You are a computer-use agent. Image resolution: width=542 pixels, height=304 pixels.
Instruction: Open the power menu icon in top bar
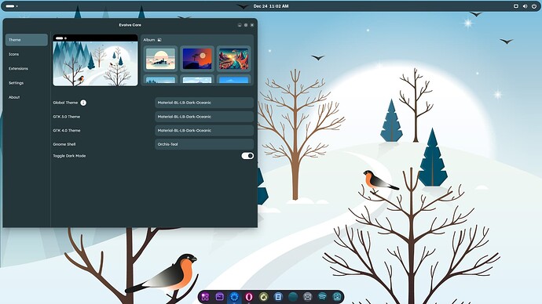coord(534,6)
